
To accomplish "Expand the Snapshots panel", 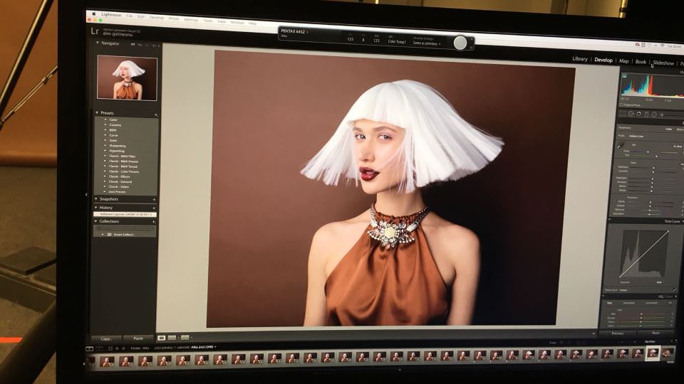I will pyautogui.click(x=96, y=198).
